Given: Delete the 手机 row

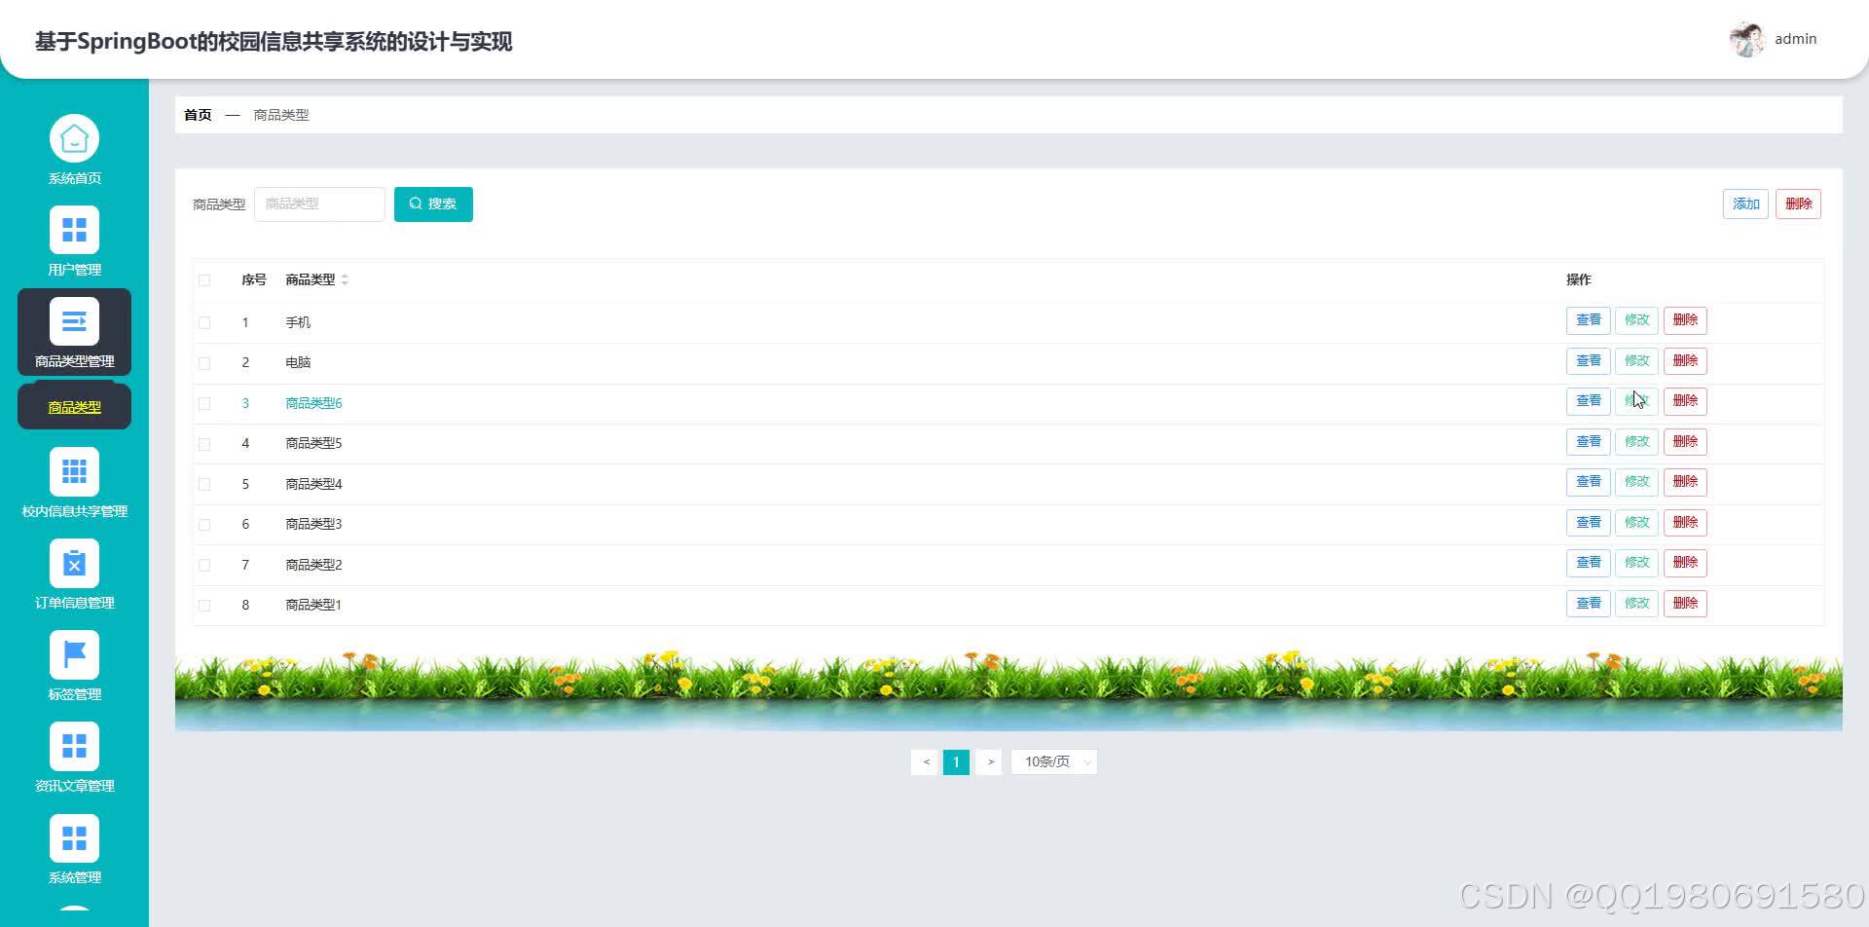Looking at the screenshot, I should [x=1685, y=320].
